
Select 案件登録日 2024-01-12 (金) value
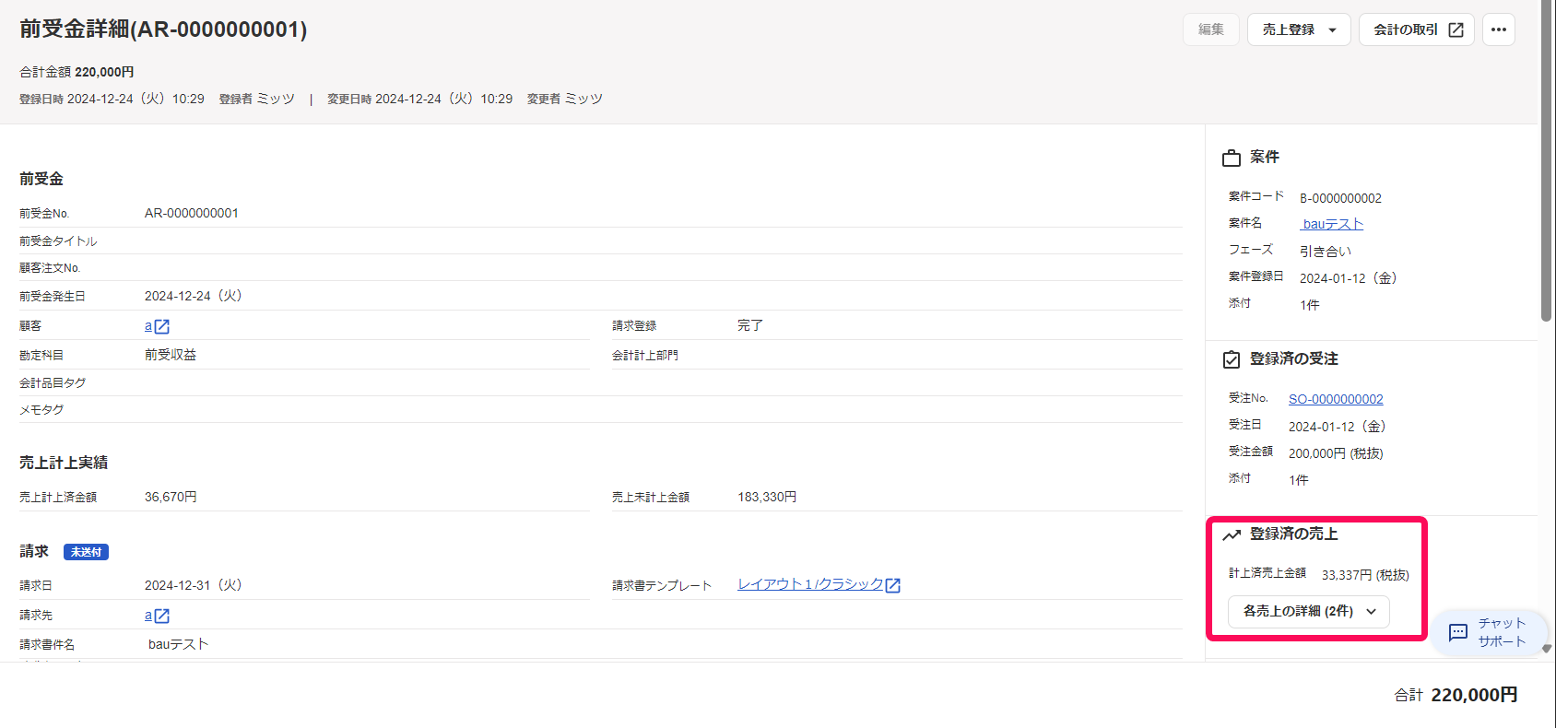[x=1349, y=278]
